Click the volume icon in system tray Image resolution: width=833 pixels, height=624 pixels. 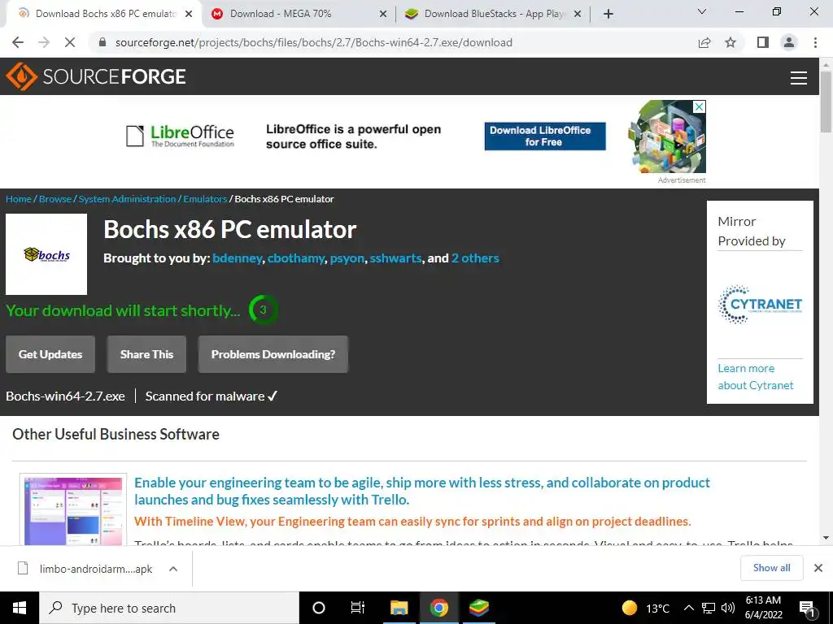728,608
